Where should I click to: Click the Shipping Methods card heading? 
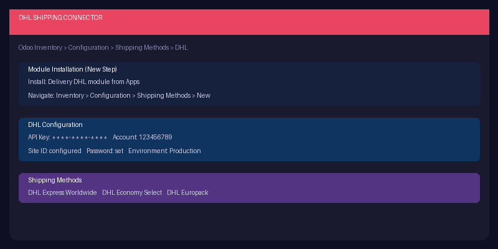[55, 180]
